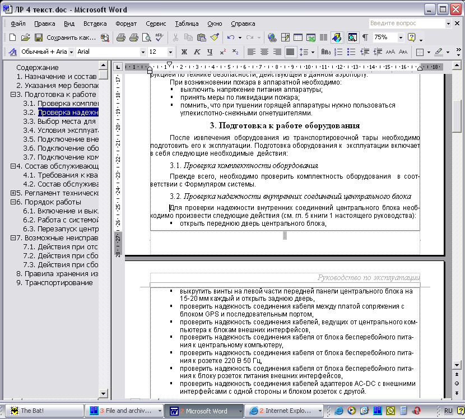Collapse section 3. Подготовка к работе
Screen dimensions: 465x419
13,95
